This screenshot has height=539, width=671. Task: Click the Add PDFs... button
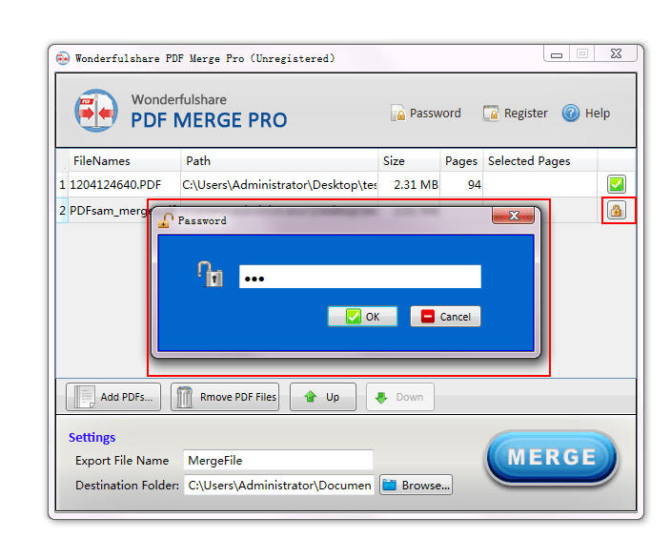coord(113,397)
